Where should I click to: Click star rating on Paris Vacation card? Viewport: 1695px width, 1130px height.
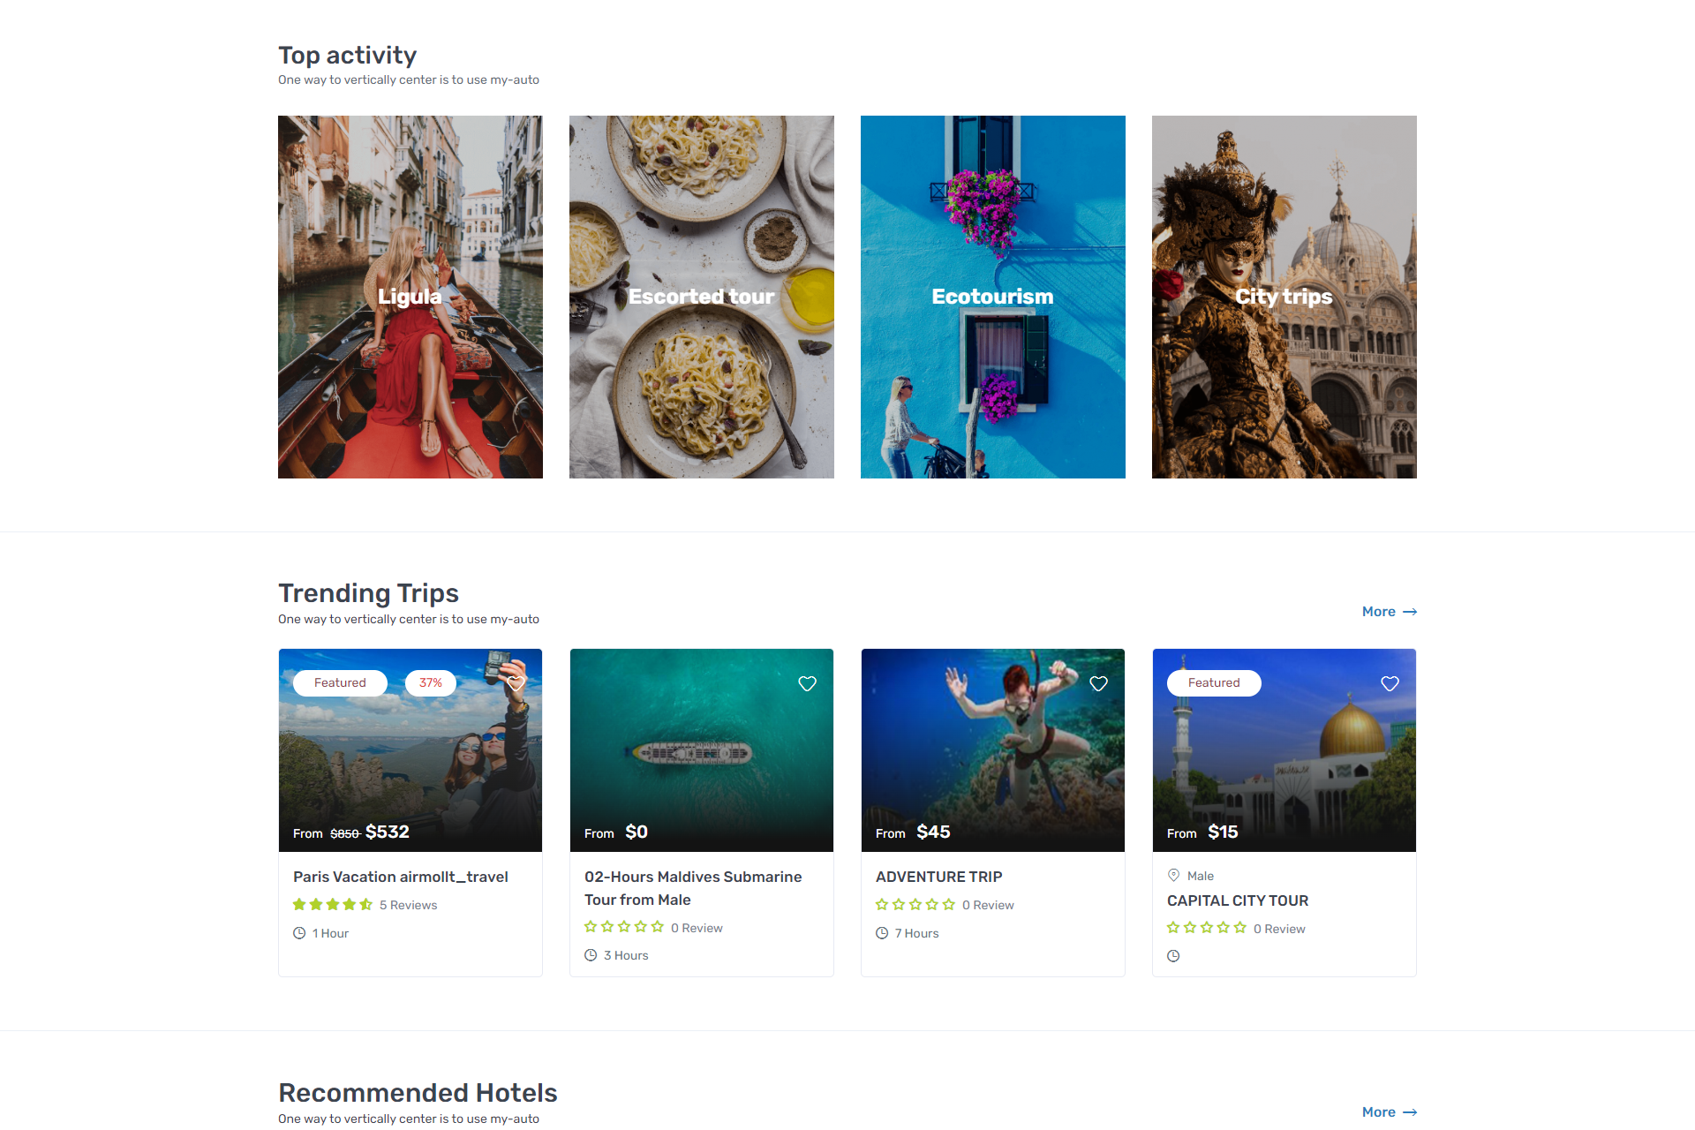[332, 905]
